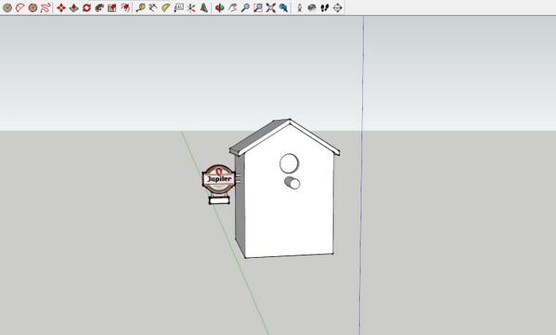556x335 pixels.
Task: Select the Arc tool
Action: 20,7
